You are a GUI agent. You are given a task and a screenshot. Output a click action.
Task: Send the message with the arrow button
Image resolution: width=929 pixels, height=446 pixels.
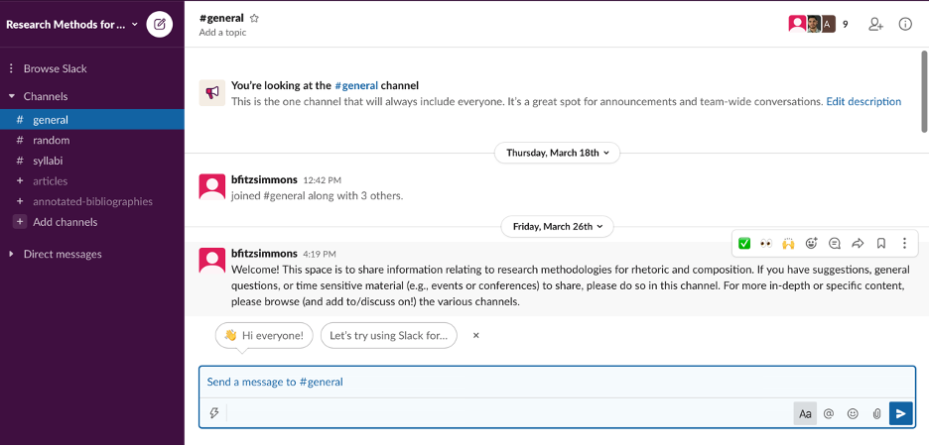pos(900,413)
